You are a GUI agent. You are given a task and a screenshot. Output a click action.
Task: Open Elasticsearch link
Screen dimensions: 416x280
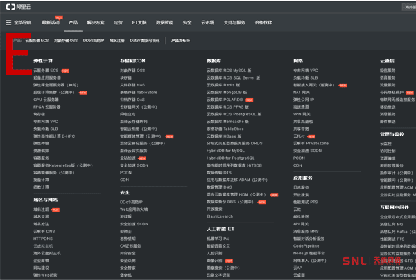[220, 216]
